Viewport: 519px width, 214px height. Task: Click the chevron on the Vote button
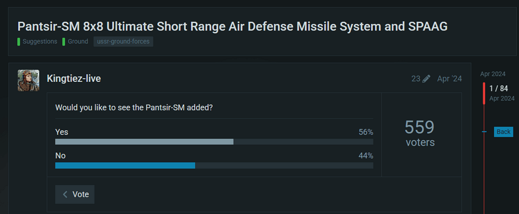65,194
